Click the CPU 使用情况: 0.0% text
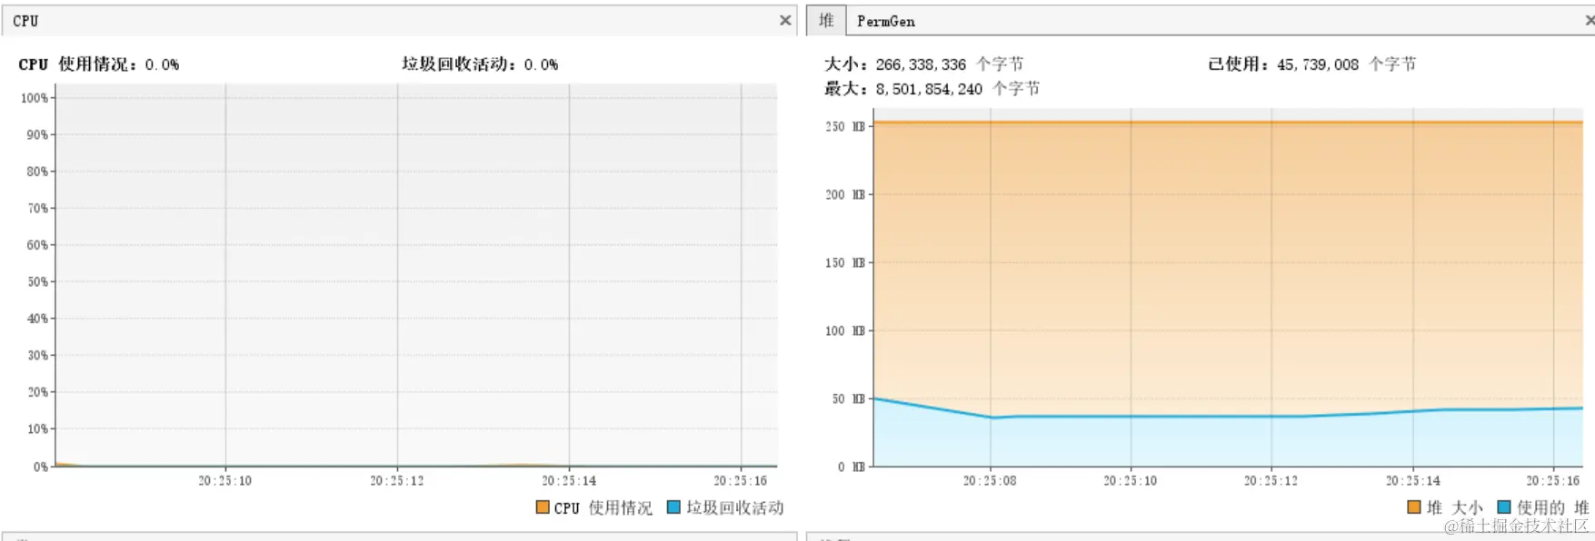Viewport: 1595px width, 541px height. pos(99,64)
